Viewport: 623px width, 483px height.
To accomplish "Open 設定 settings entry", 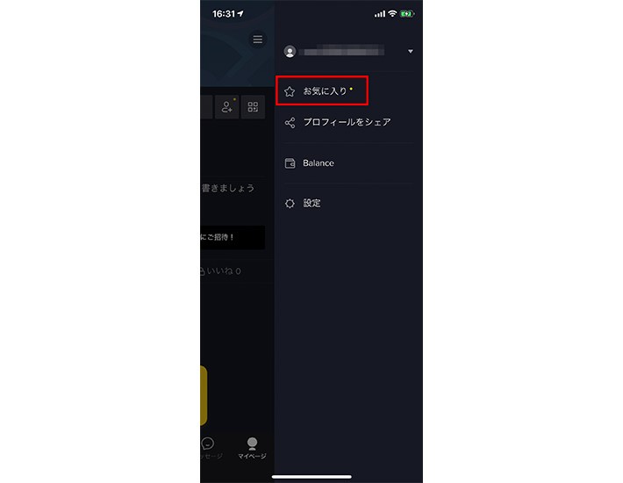I will pos(311,203).
